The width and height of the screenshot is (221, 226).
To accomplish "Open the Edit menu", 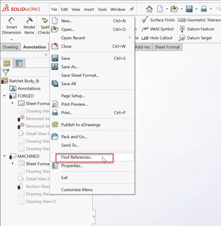I will pos(64,10).
